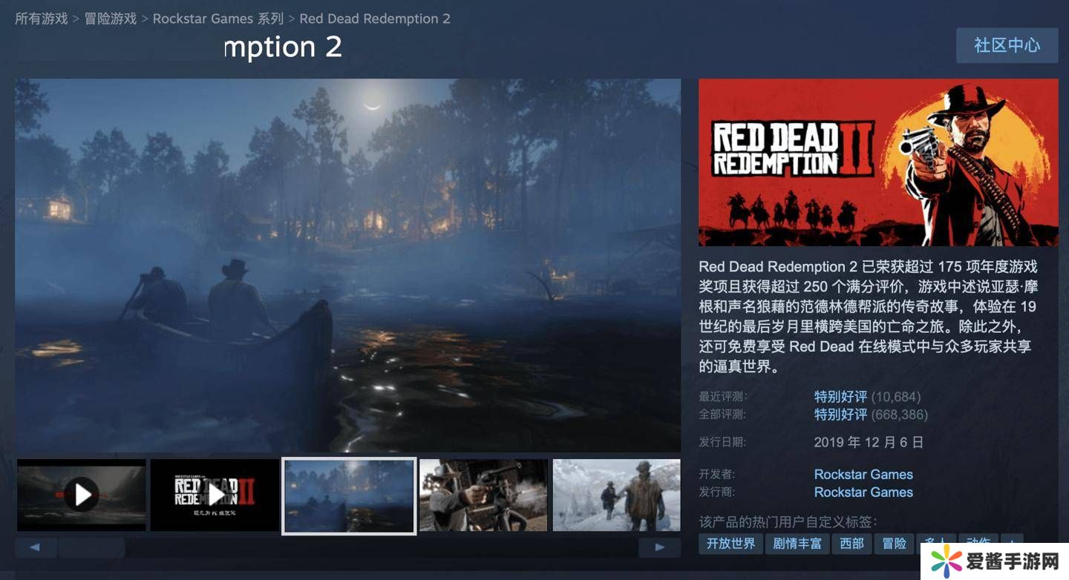
Task: Select the 剧情丰富 tag
Action: click(797, 544)
